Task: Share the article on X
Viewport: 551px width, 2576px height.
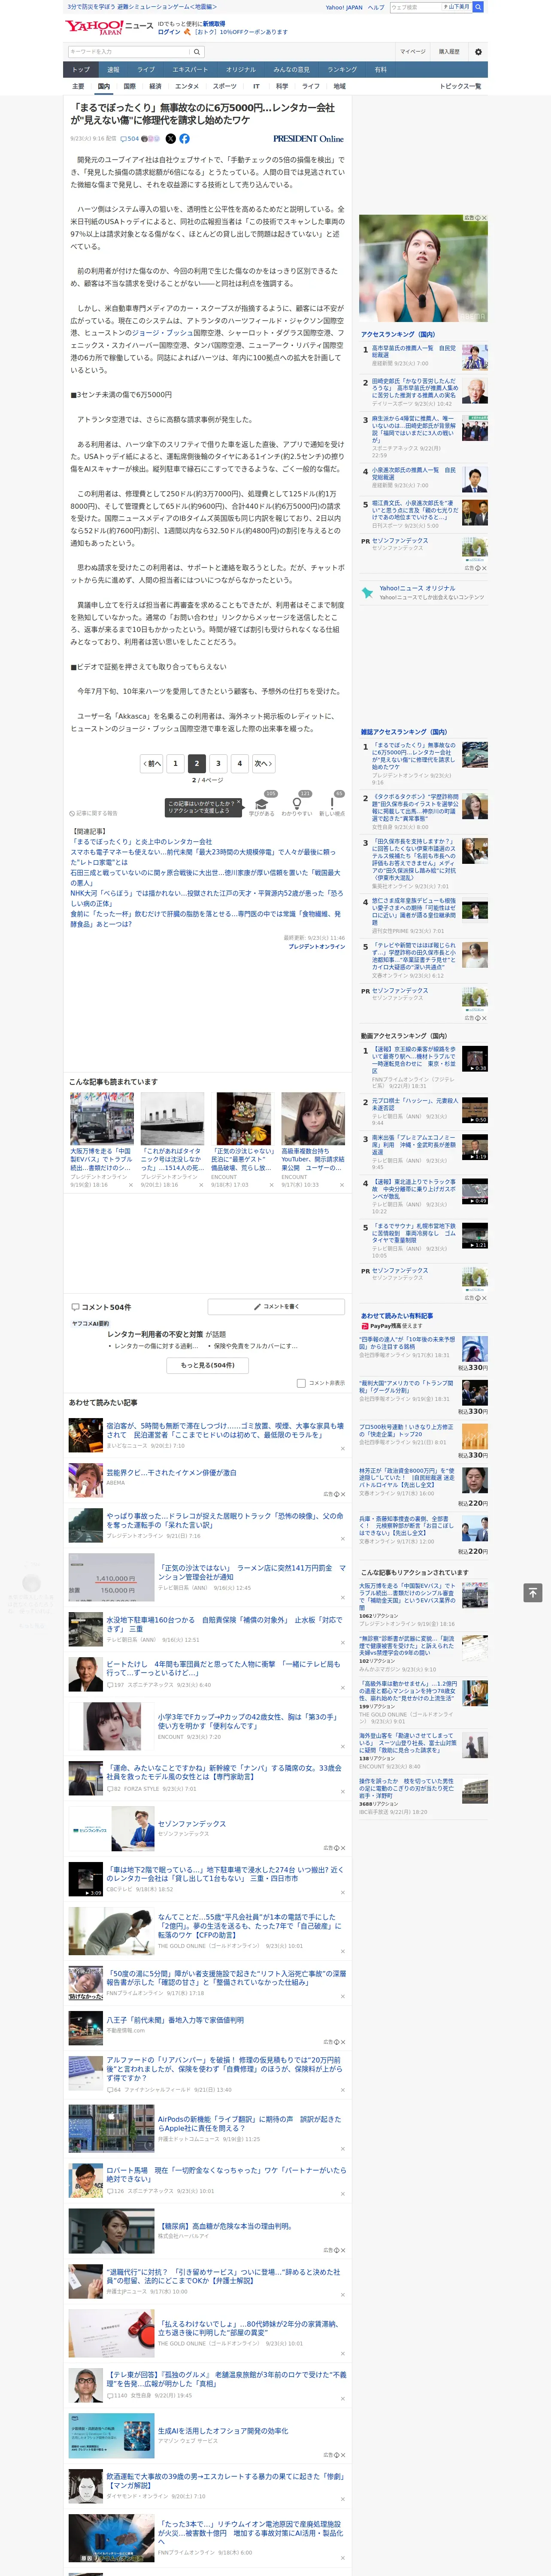Action: pos(170,139)
